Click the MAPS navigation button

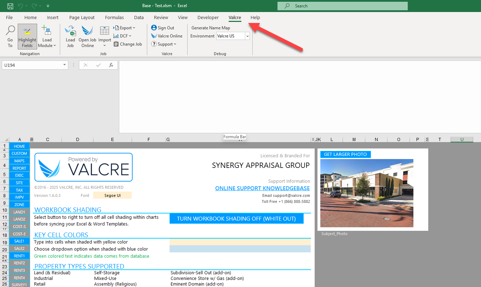tap(19, 161)
